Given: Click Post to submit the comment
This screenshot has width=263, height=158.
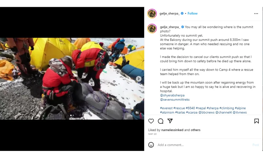Looking at the screenshot, I should click(256, 145).
